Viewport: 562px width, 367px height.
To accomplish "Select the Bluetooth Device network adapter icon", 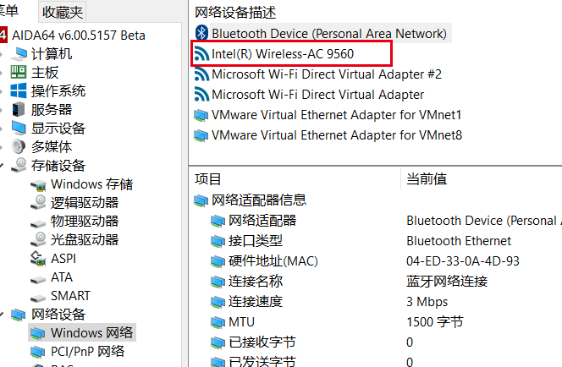I will coord(201,33).
